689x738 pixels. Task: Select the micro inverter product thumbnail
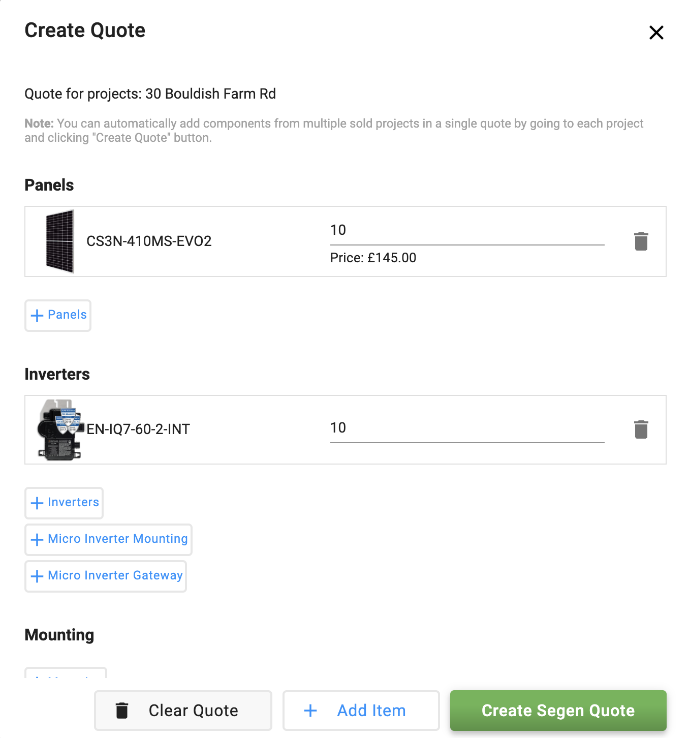coord(60,430)
